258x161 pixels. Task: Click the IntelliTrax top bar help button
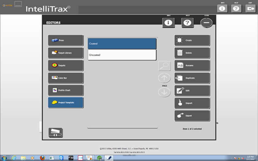click(x=236, y=9)
